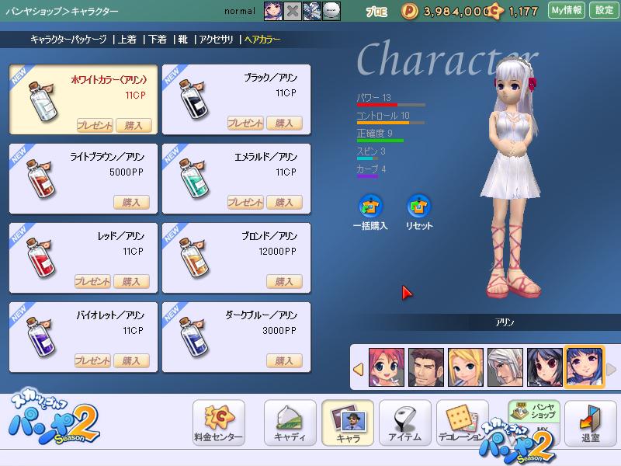
Task: Click プレゼント for ホワイトカラー(アリン)
Action: click(x=95, y=125)
